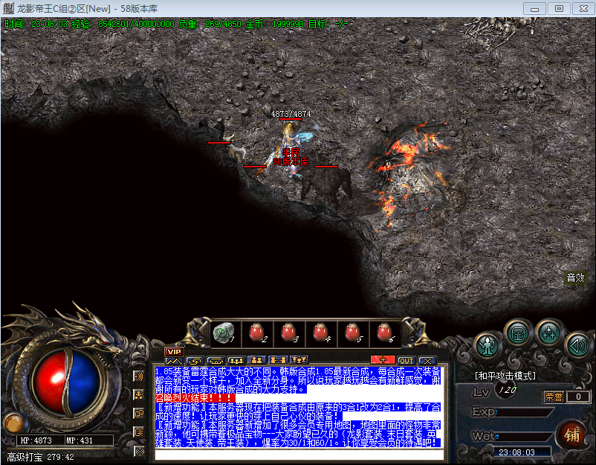Use red potion in quick slot 6

(383, 333)
